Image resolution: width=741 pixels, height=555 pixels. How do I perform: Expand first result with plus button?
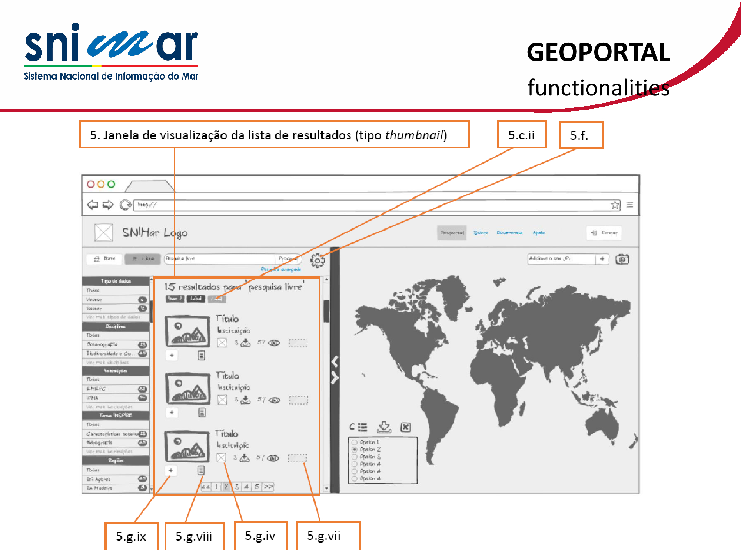tap(172, 355)
